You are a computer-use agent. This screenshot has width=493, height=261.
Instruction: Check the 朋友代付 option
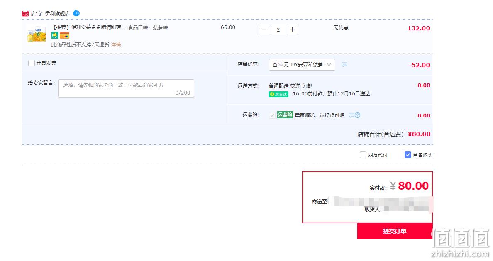tap(363, 155)
